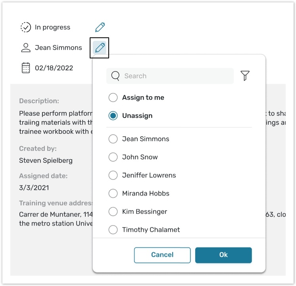Image resolution: width=296 pixels, height=286 pixels.
Task: Confirm with the Ok button
Action: (x=223, y=255)
